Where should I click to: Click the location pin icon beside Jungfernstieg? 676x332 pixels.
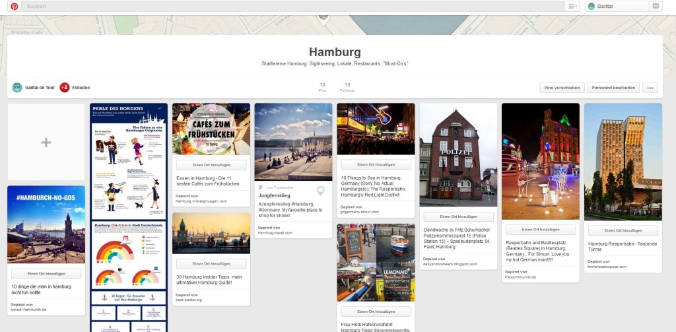[x=320, y=191]
